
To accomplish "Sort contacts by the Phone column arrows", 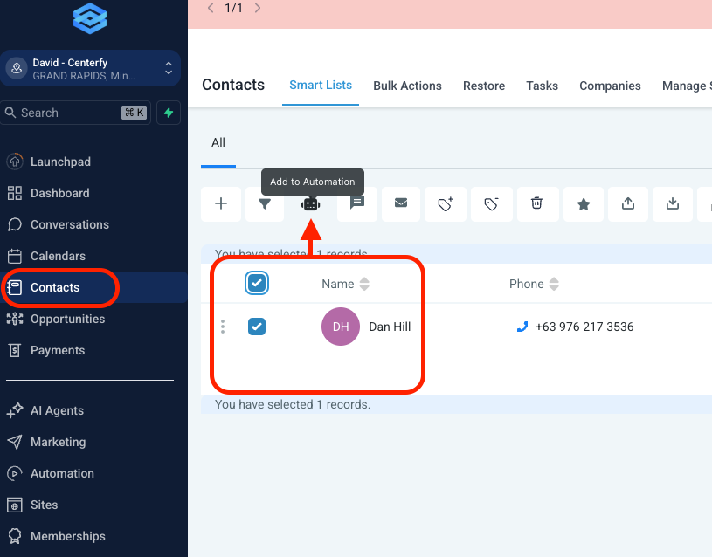I will pyautogui.click(x=554, y=284).
